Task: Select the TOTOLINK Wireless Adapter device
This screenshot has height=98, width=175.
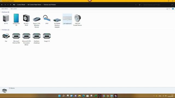Action: pos(57,20)
